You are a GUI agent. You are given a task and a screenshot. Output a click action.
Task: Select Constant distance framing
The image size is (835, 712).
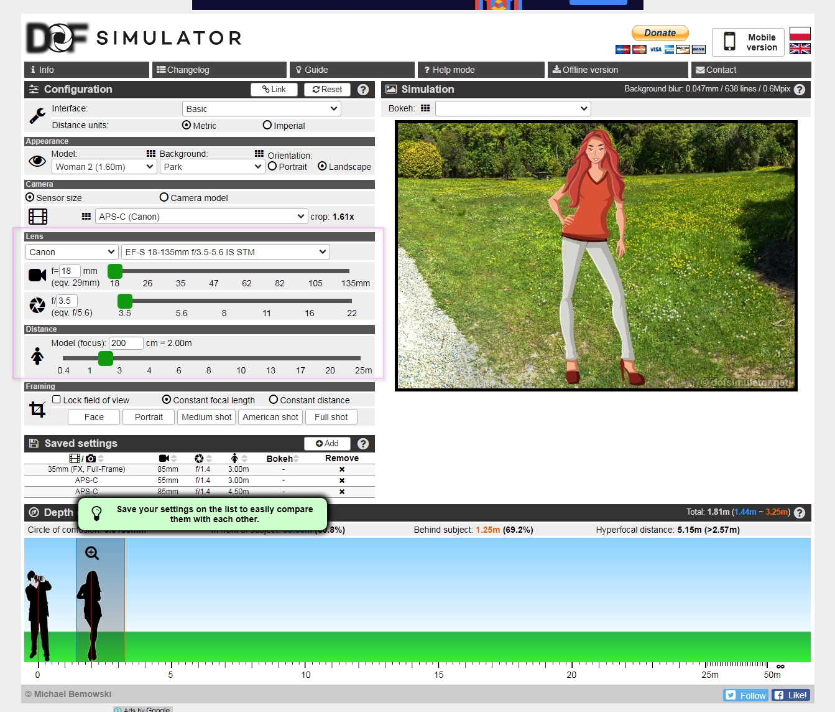coord(274,400)
